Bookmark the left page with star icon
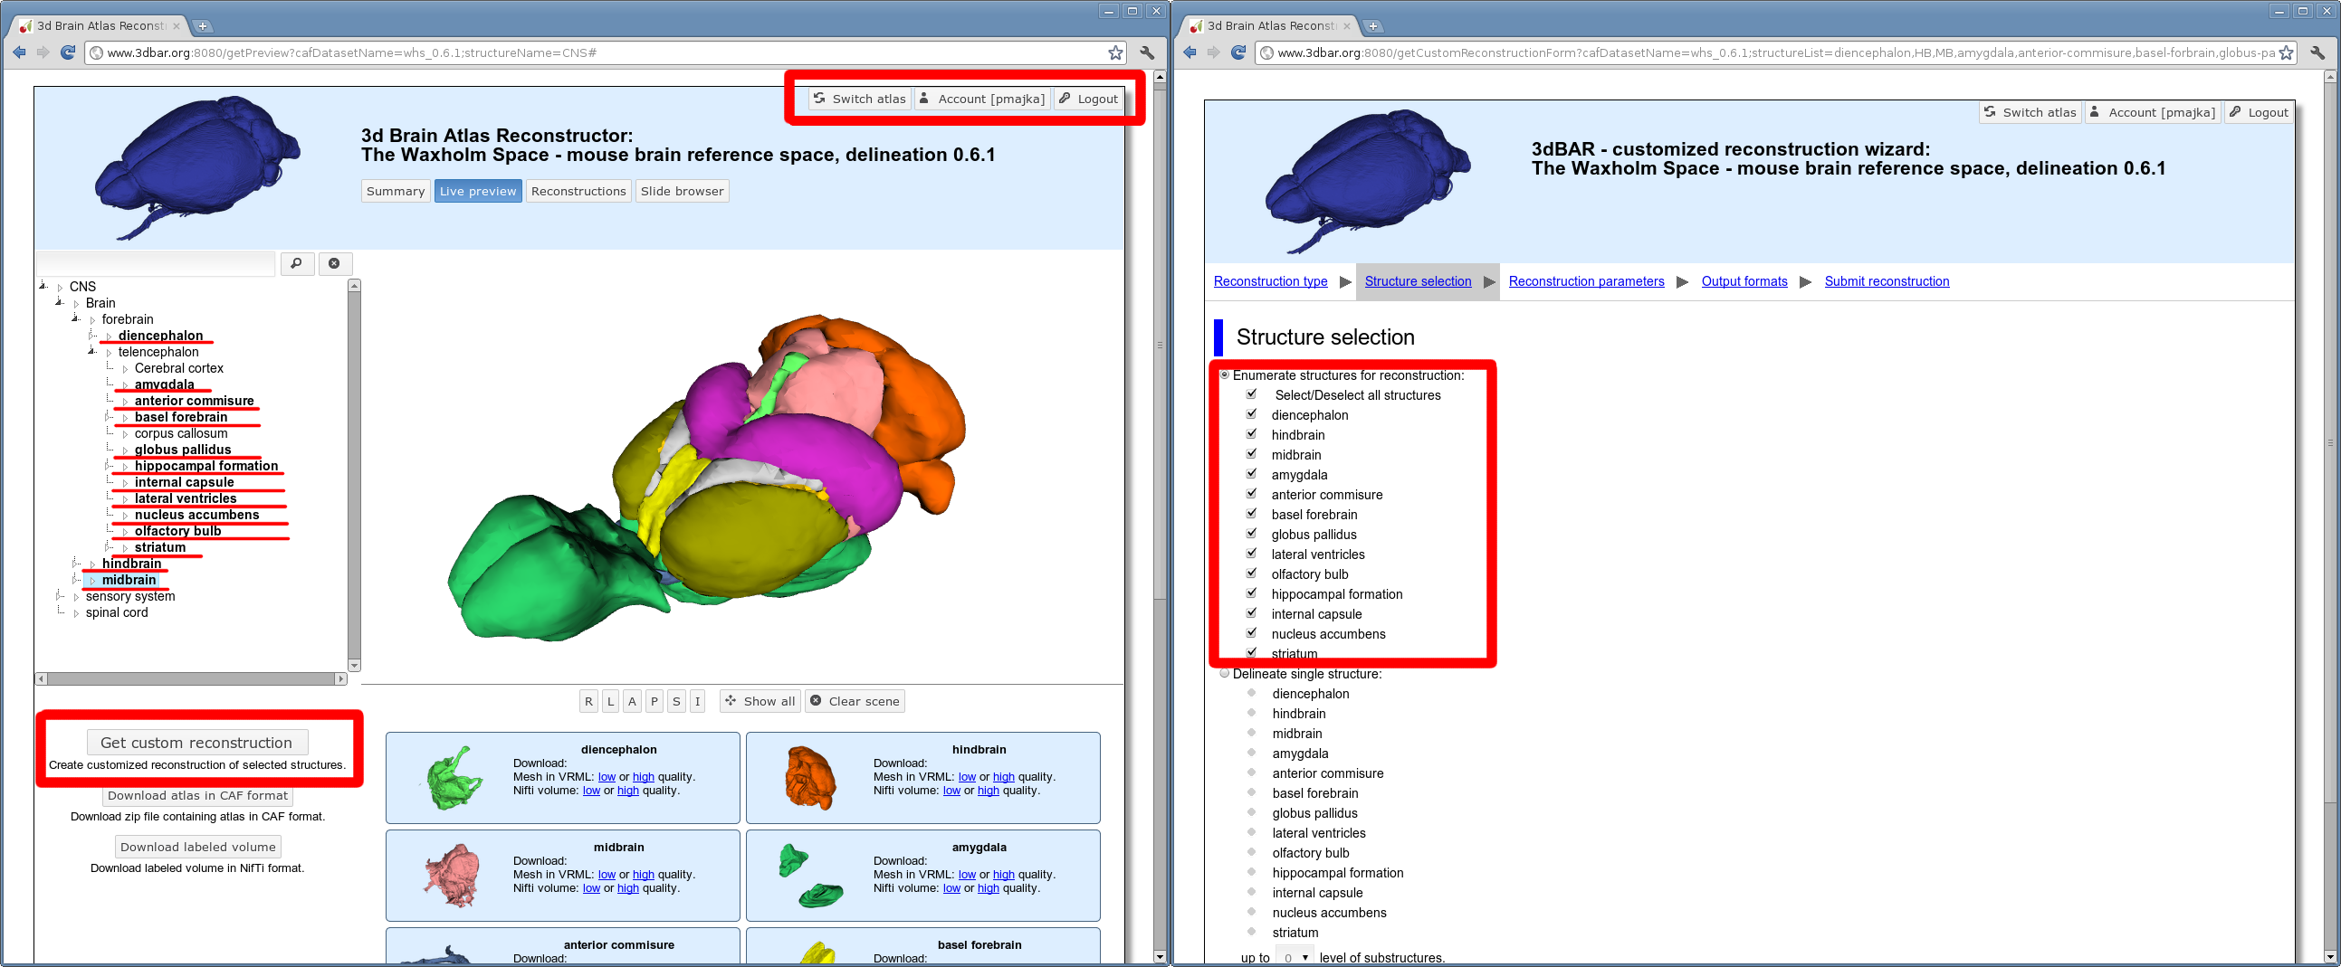Image resolution: width=2341 pixels, height=967 pixels. point(1115,52)
